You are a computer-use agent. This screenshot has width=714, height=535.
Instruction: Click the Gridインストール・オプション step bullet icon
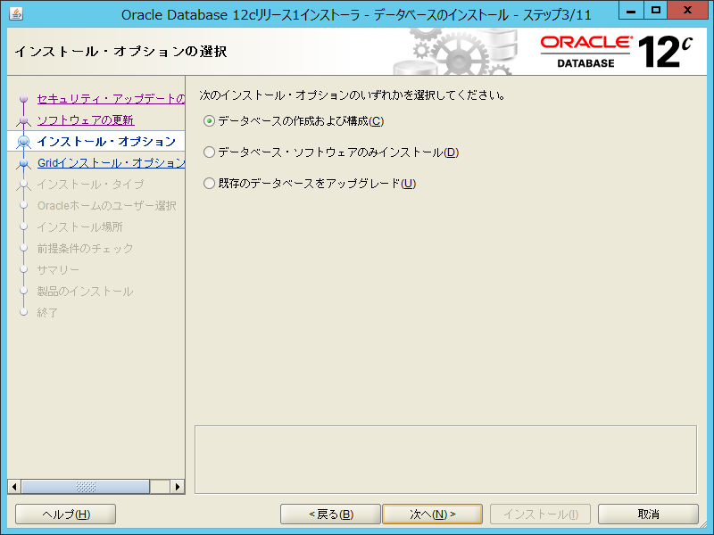pyautogui.click(x=23, y=163)
